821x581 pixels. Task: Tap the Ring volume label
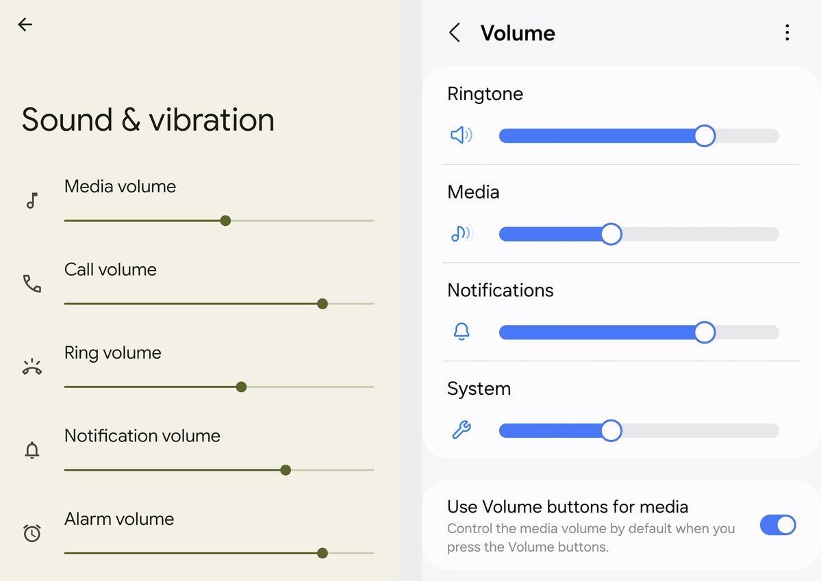click(x=112, y=353)
